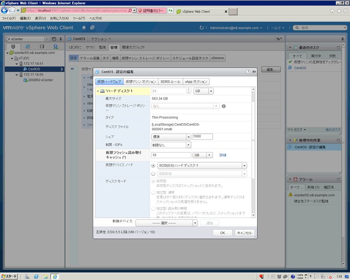The width and height of the screenshot is (350, 280).
Task: Open the shares level dropdown
Action: click(x=171, y=137)
